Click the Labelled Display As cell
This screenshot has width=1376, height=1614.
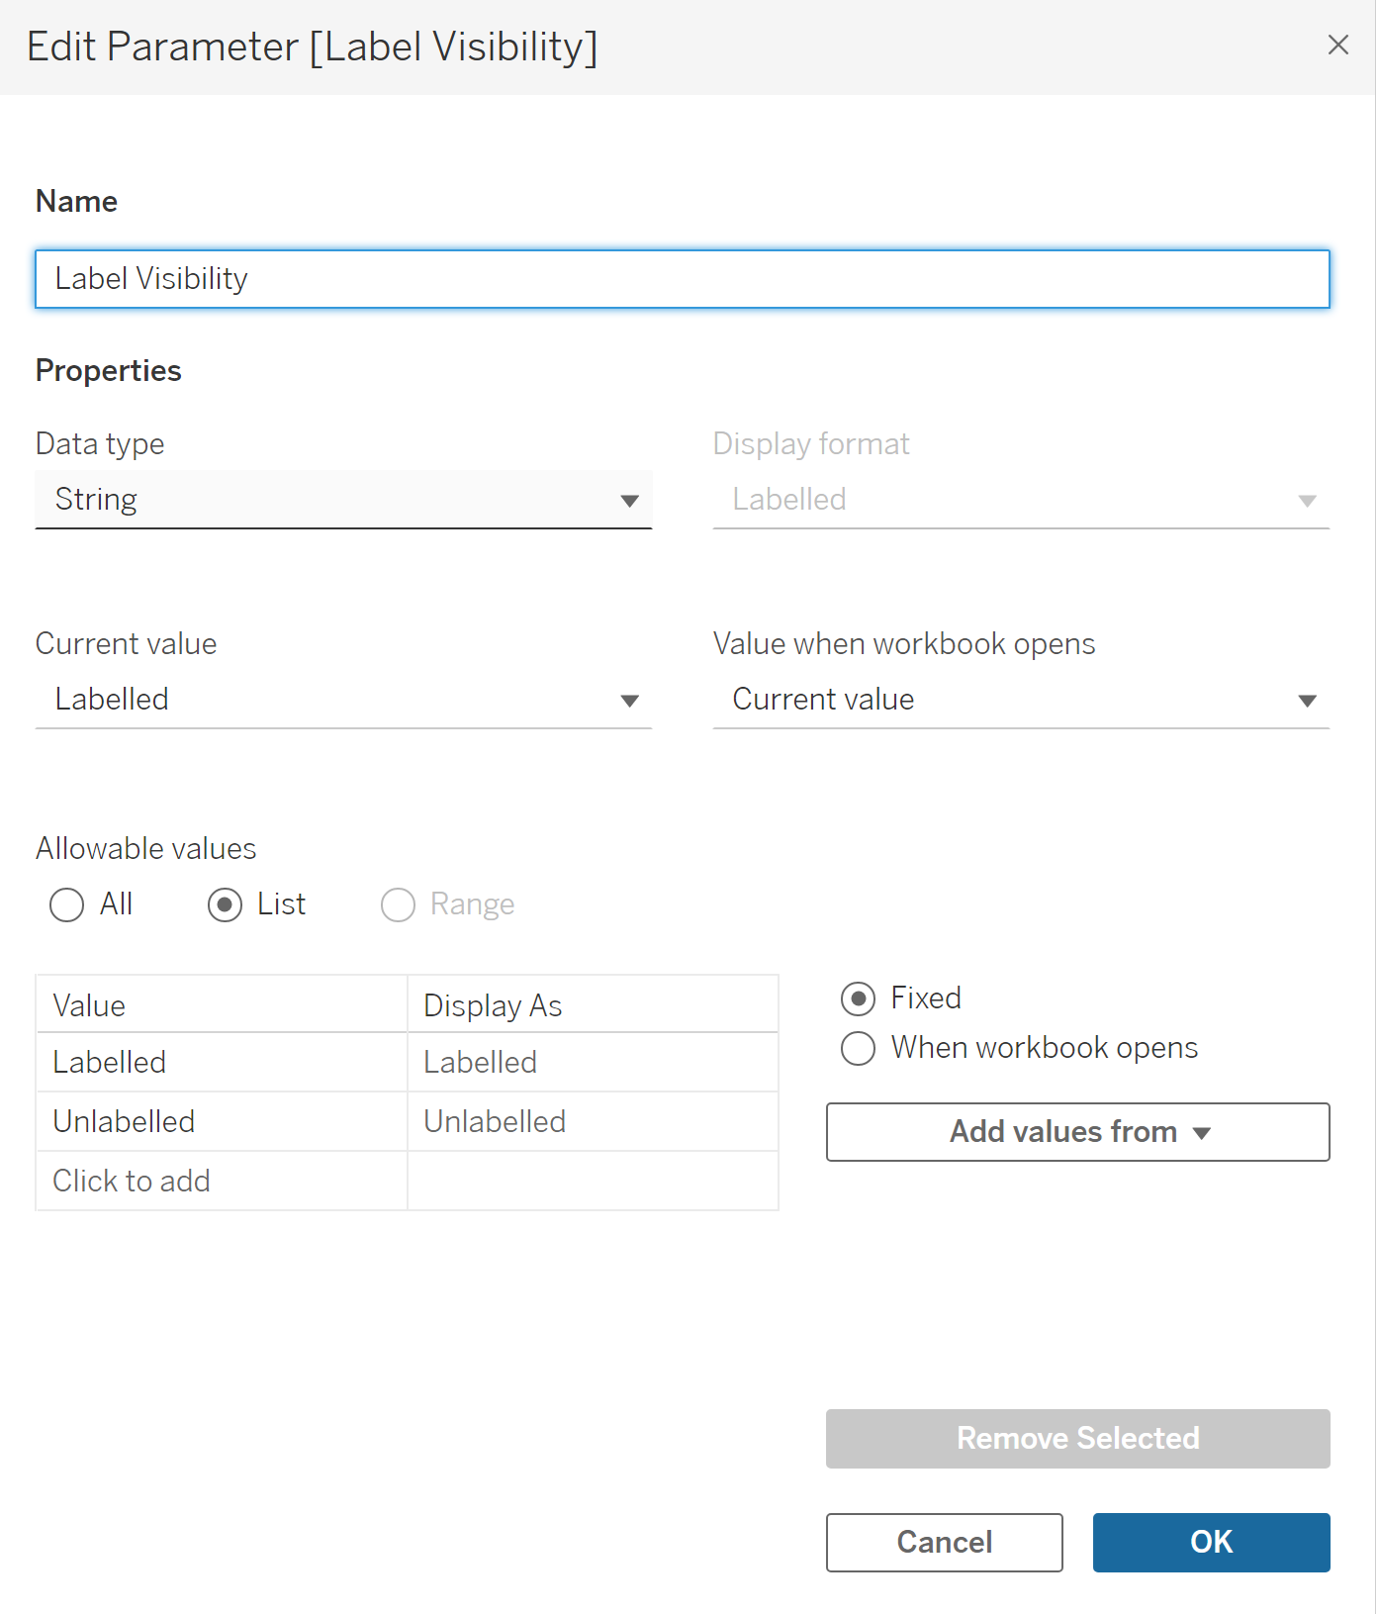coord(593,1063)
